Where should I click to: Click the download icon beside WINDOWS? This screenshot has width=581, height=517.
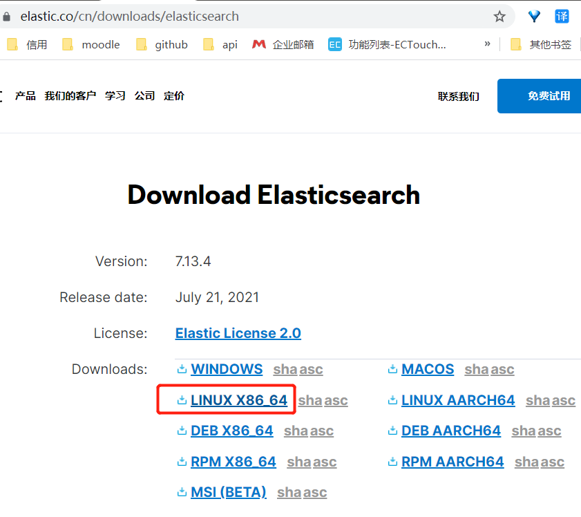182,369
